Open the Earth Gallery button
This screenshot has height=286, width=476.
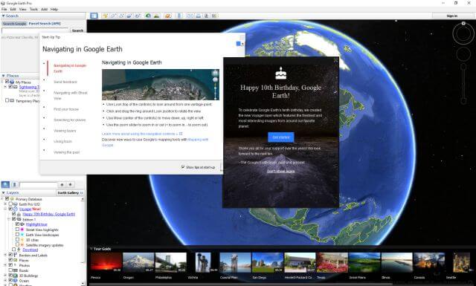(x=70, y=192)
